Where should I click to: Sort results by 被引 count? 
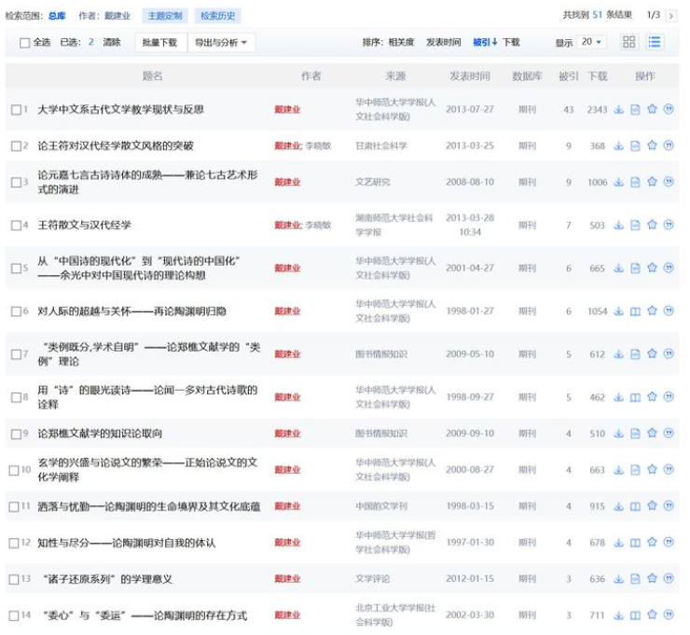pyautogui.click(x=485, y=42)
